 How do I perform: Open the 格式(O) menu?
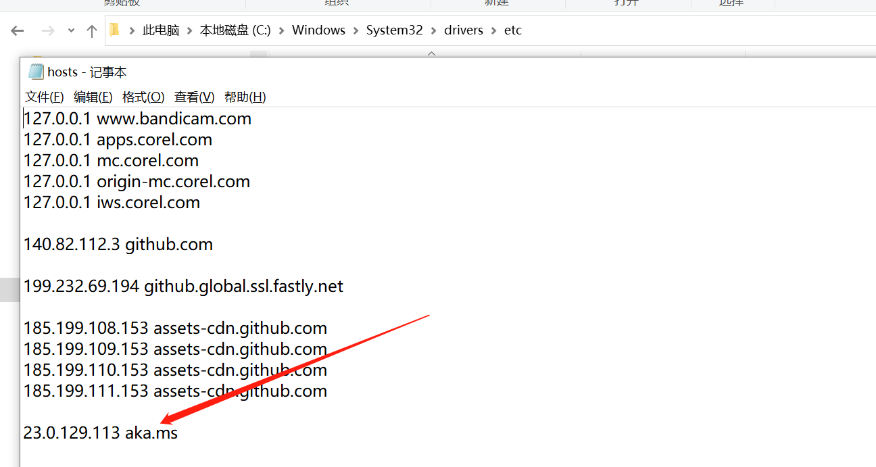(x=143, y=97)
